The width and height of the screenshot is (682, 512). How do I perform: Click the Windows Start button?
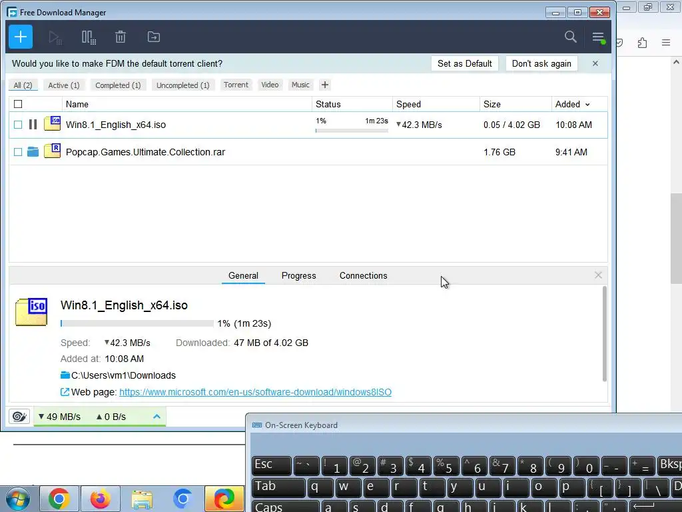[x=17, y=499]
